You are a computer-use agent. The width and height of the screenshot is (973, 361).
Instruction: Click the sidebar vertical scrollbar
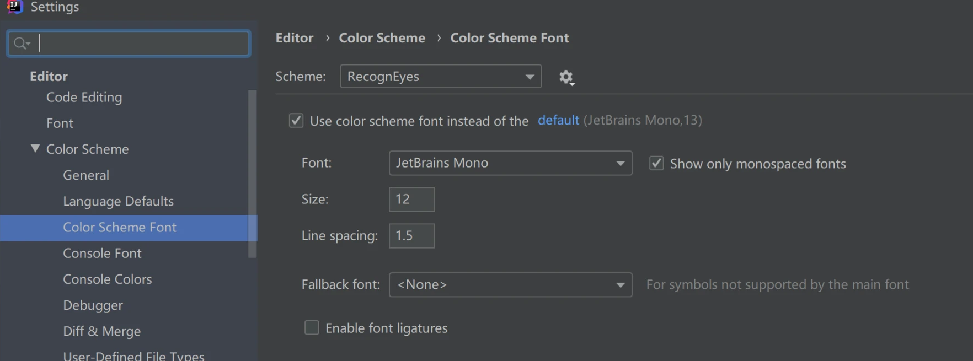253,174
